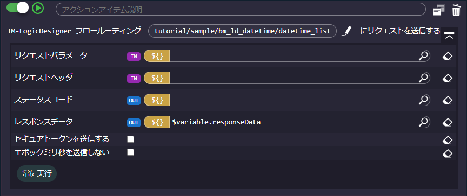
Task: Click the リクエストパラメータ label
Action: tap(51, 55)
